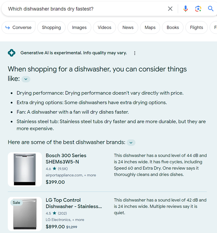This screenshot has width=217, height=233.
Task: Switch to the Images tab
Action: coord(79,28)
